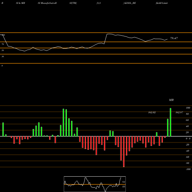Click the longest red bar reaching -100
Screen dimensions: 192x192
(124, 152)
